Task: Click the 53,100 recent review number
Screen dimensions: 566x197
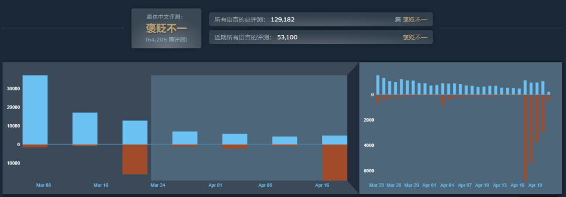Action: coord(287,37)
